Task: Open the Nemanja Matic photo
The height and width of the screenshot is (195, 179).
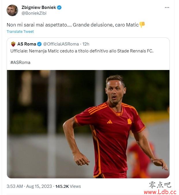Action: coord(88,124)
